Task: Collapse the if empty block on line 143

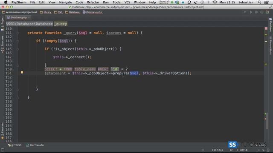Action: click(x=18, y=41)
